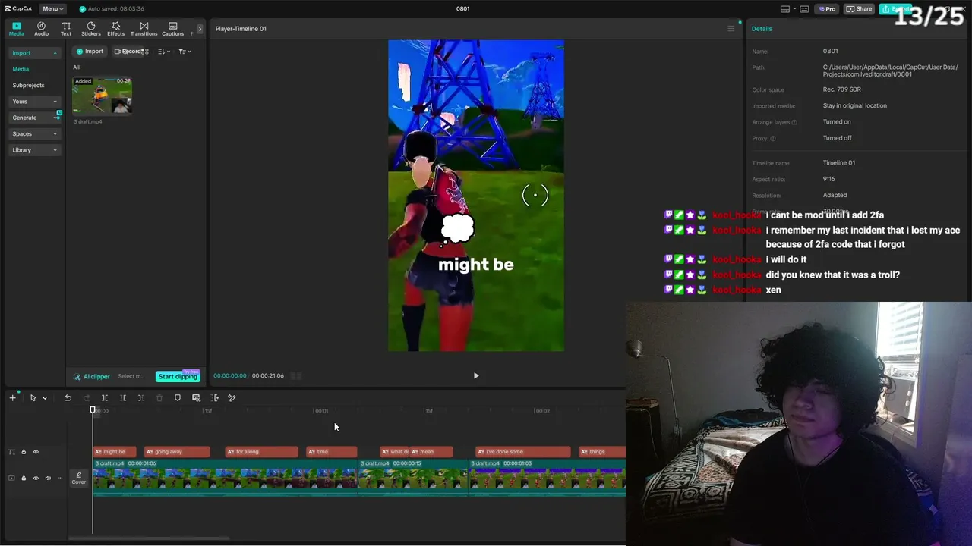Select the 3 draft.mp4 media thumbnail
This screenshot has height=546, width=972.
pyautogui.click(x=102, y=96)
